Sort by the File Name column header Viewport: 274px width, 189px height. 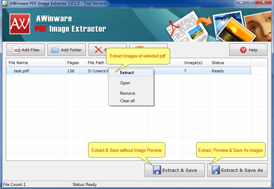pos(36,63)
